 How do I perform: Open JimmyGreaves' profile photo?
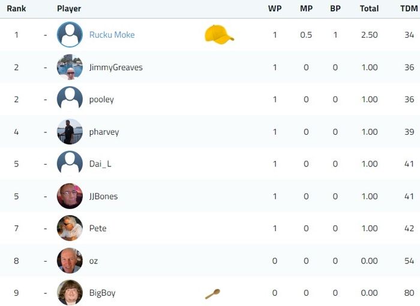click(x=70, y=67)
